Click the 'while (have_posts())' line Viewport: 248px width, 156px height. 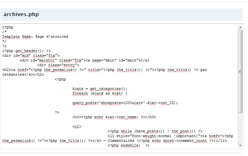(x=155, y=131)
